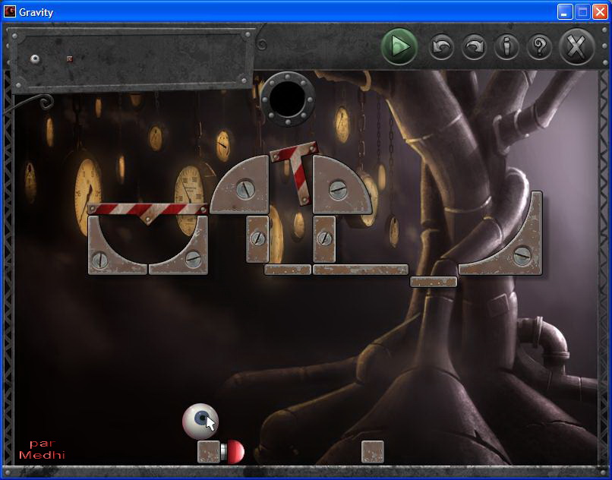Image resolution: width=612 pixels, height=480 pixels.
Task: Pick the small red square in inventory panel
Action: click(x=69, y=59)
